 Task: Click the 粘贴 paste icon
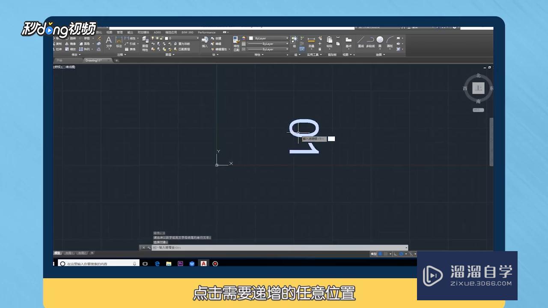pos(329,41)
